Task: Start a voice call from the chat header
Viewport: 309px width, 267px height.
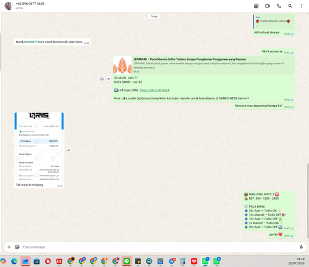Action: [279, 6]
